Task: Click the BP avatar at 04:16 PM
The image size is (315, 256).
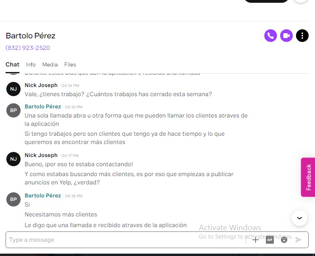Action: pos(13,110)
